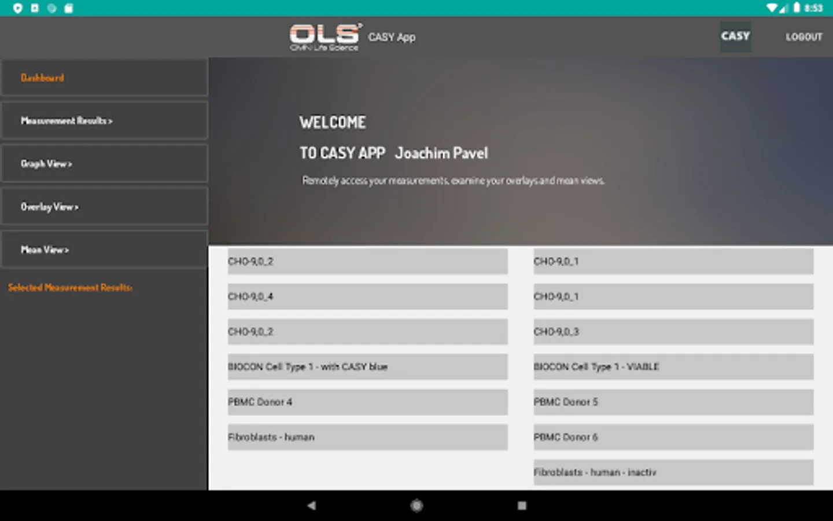Click the Joachim Pavel user name

441,153
